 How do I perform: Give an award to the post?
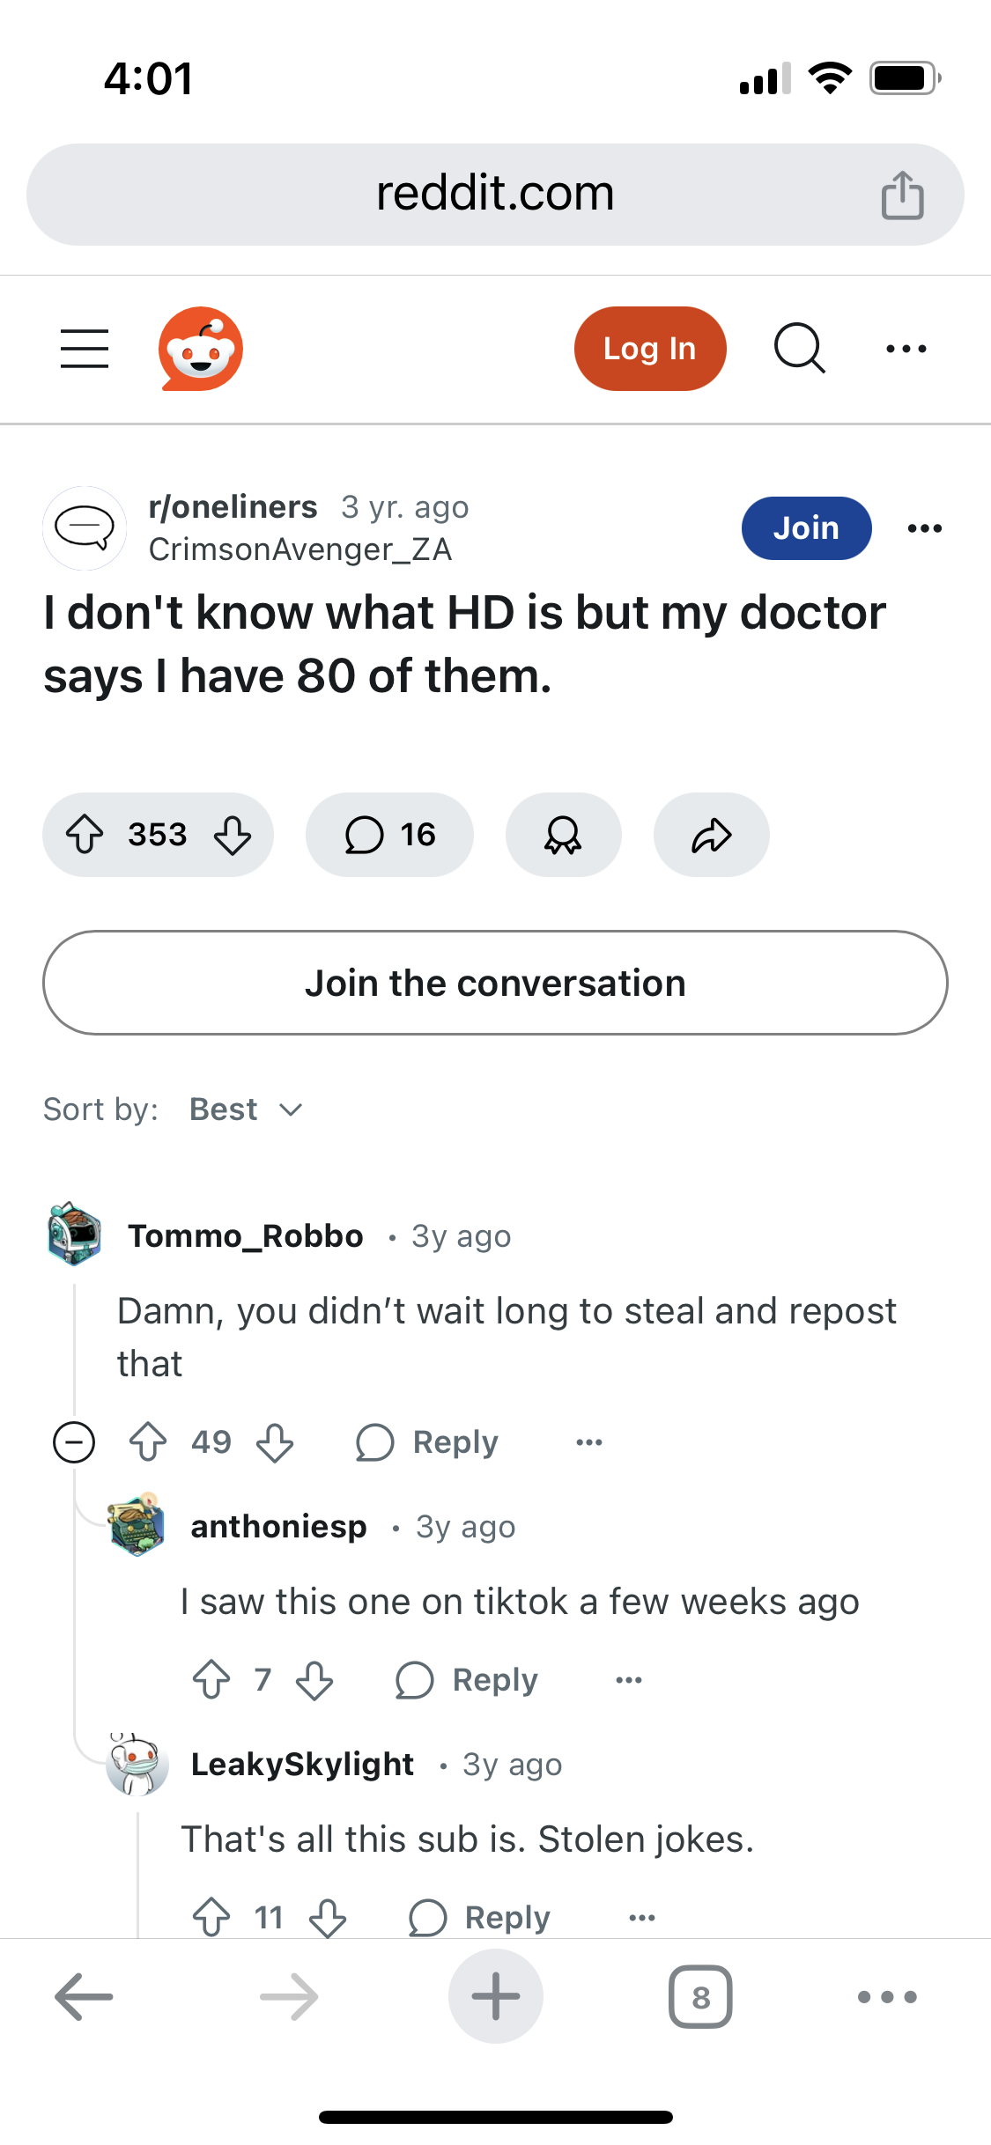tap(563, 834)
